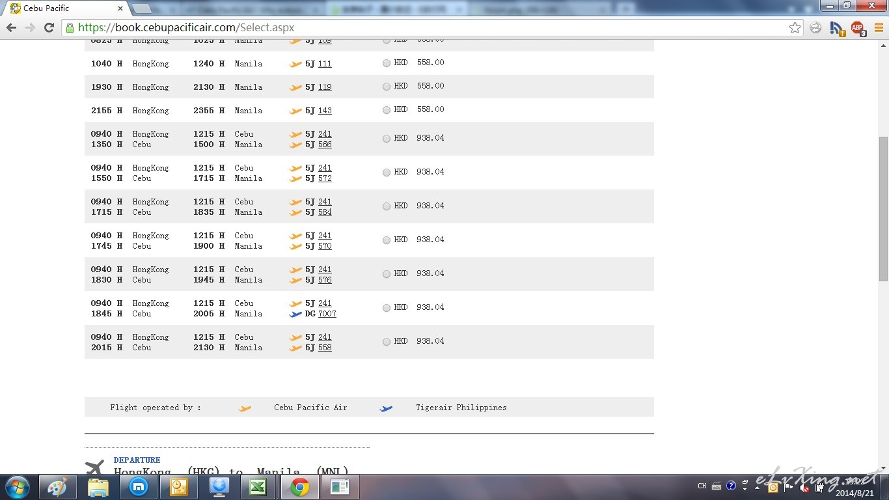Click the browser forward arrow
The height and width of the screenshot is (500, 889).
(30, 28)
